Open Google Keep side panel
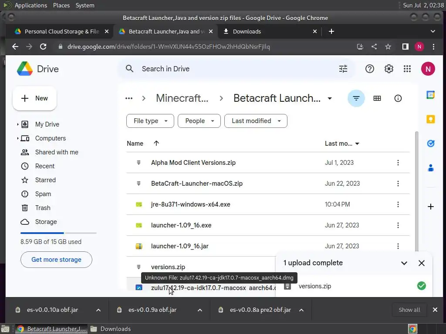Image resolution: width=446 pixels, height=334 pixels. [x=431, y=119]
